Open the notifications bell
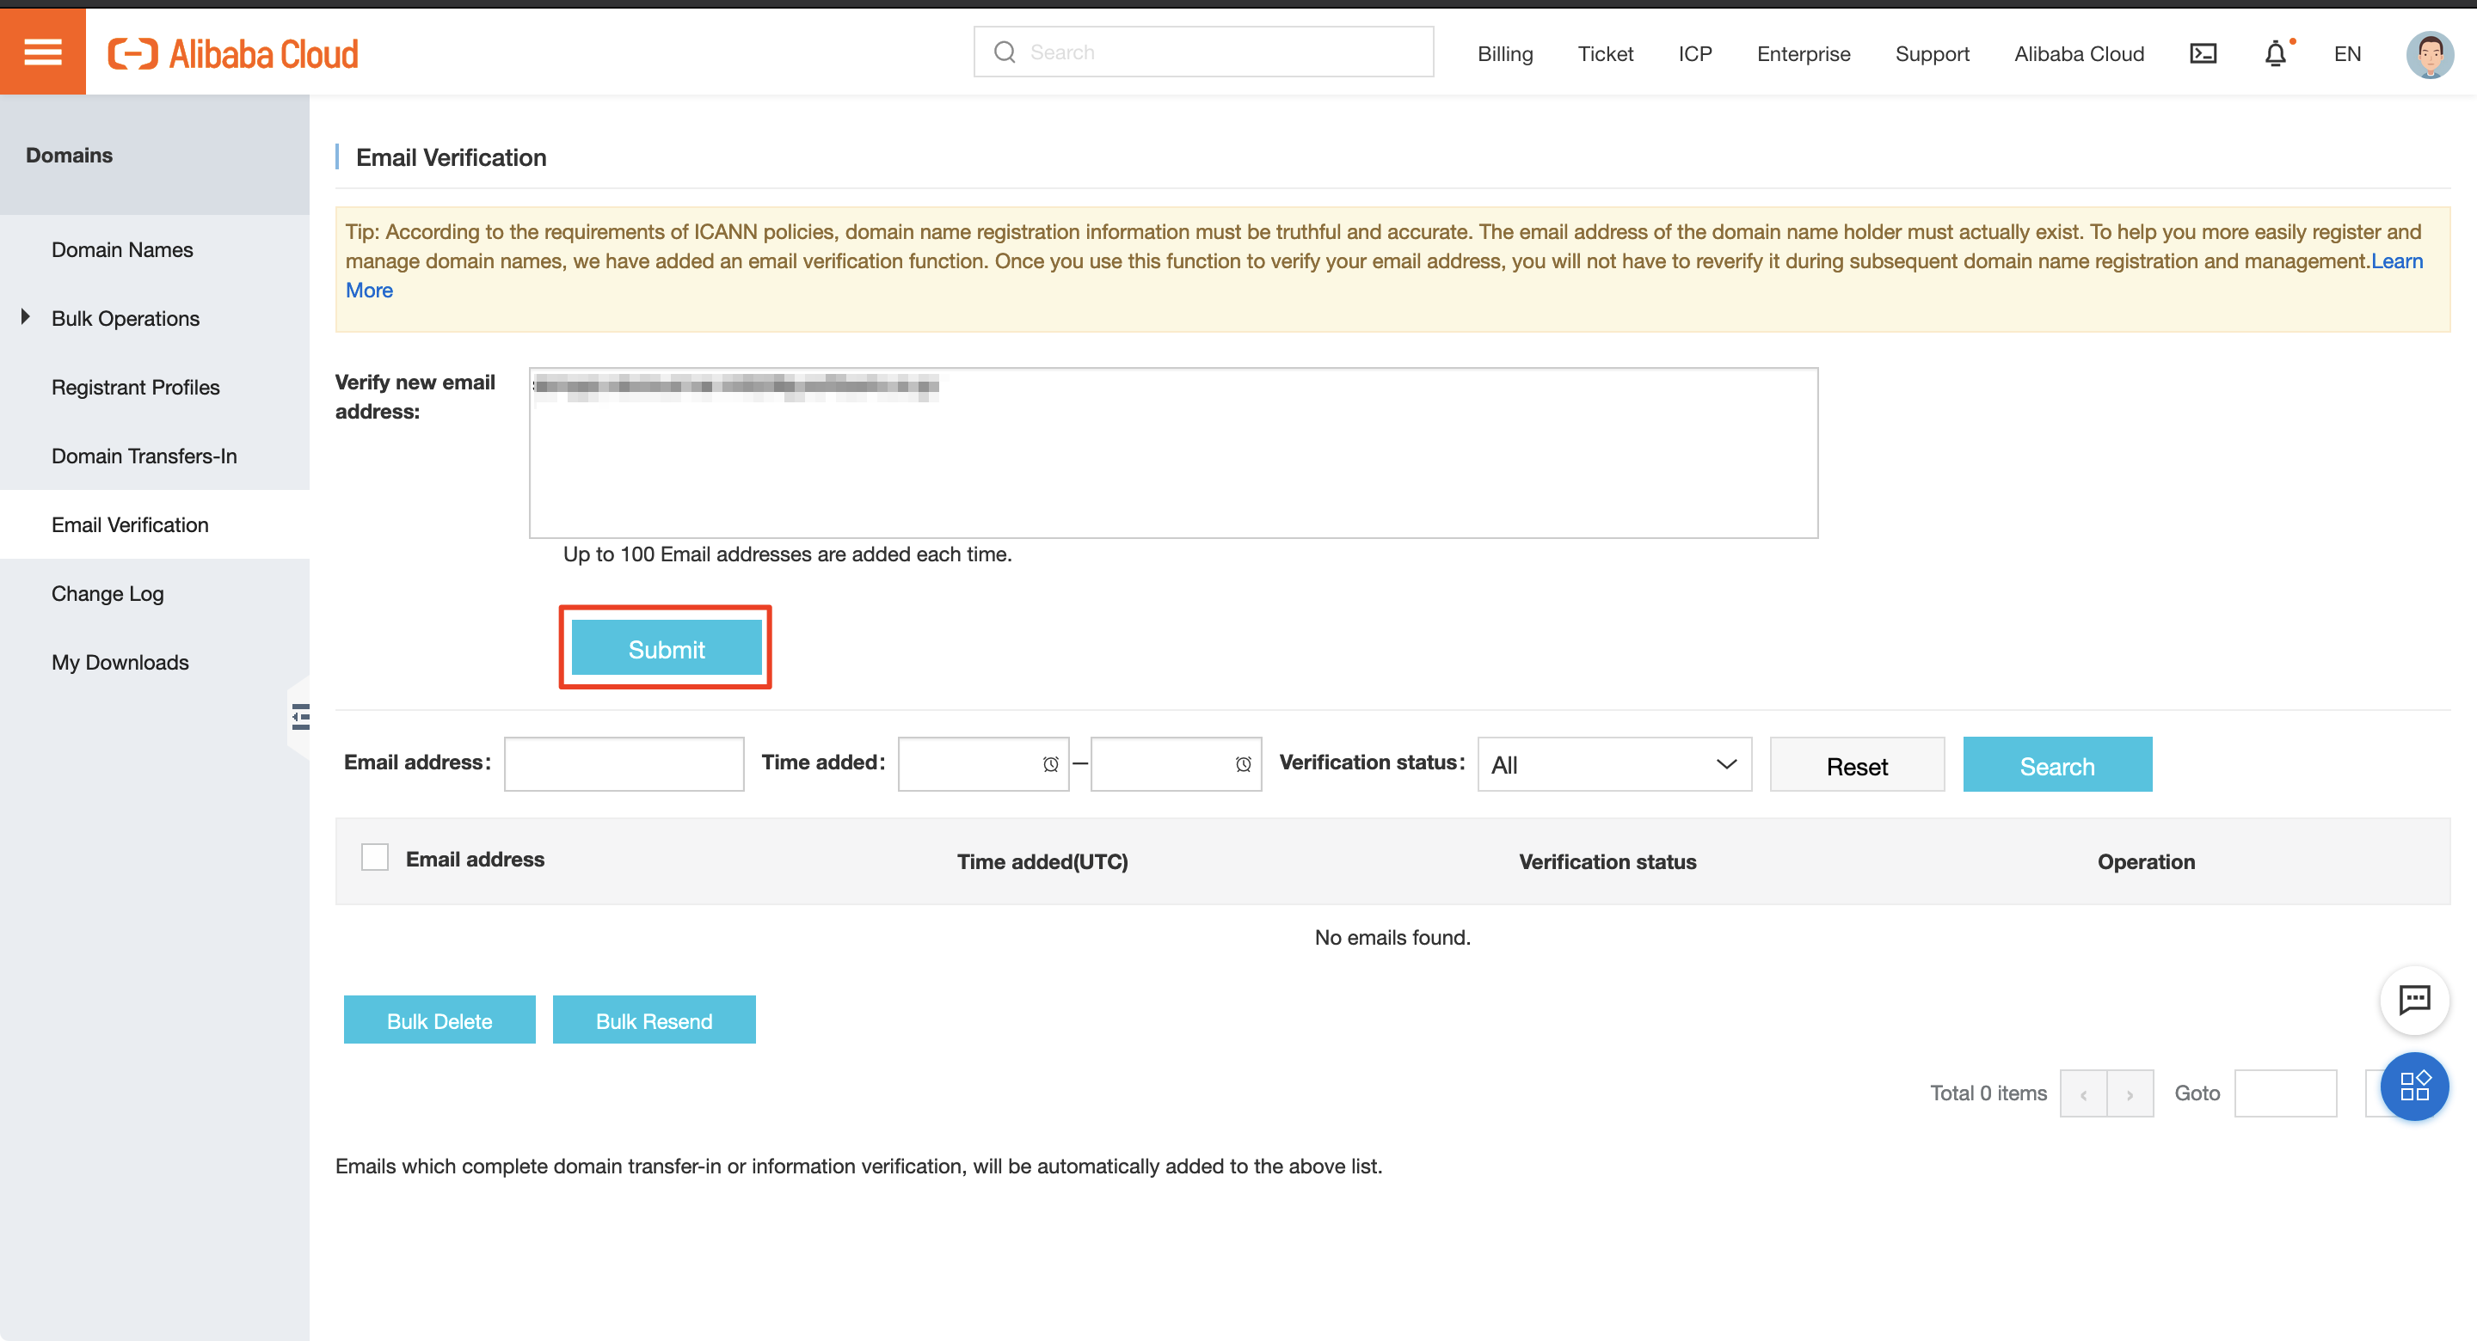This screenshot has height=1341, width=2477. tap(2275, 54)
